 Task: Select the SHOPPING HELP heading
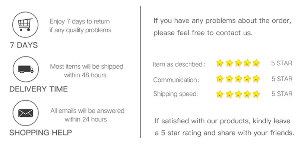(41, 133)
